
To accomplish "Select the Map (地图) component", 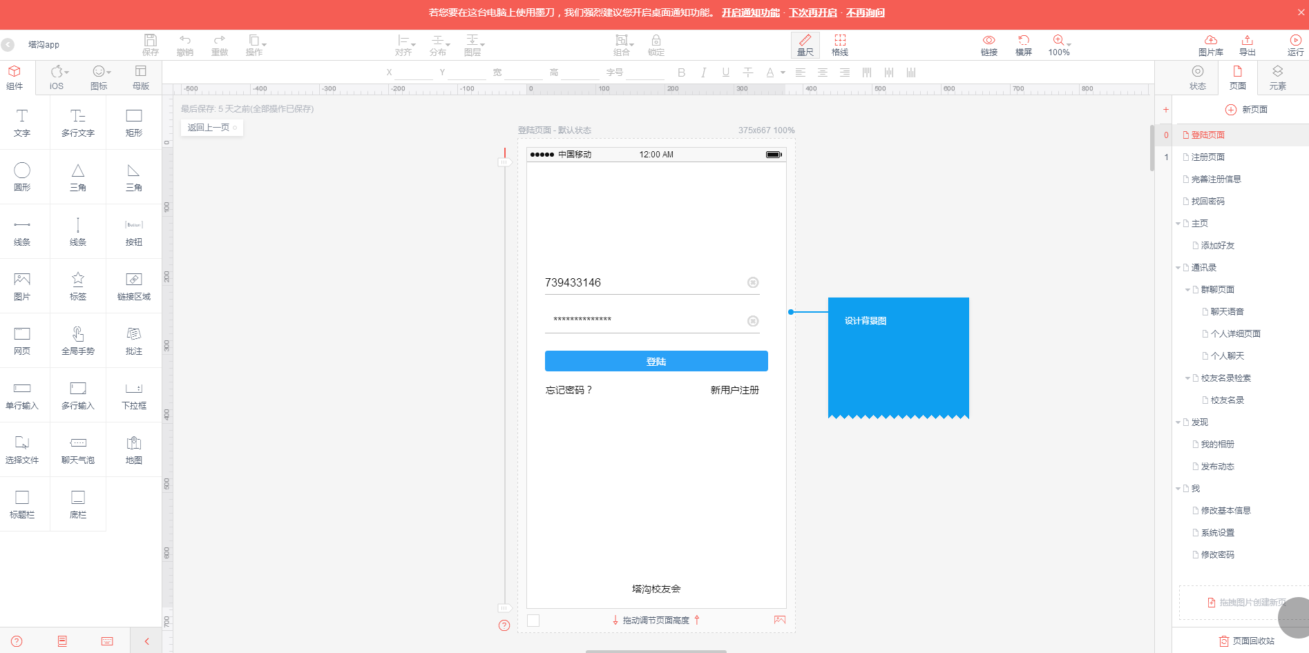I will pos(134,449).
